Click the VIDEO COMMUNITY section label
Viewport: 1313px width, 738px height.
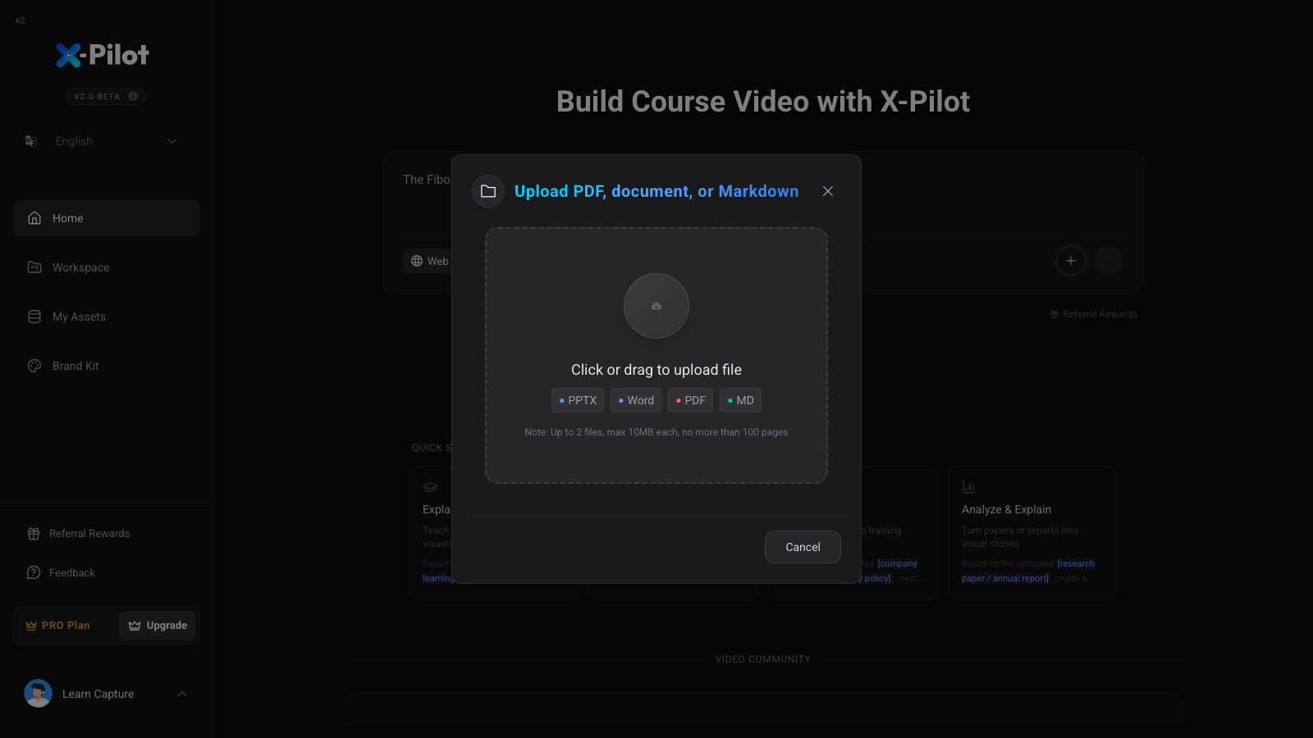(763, 659)
